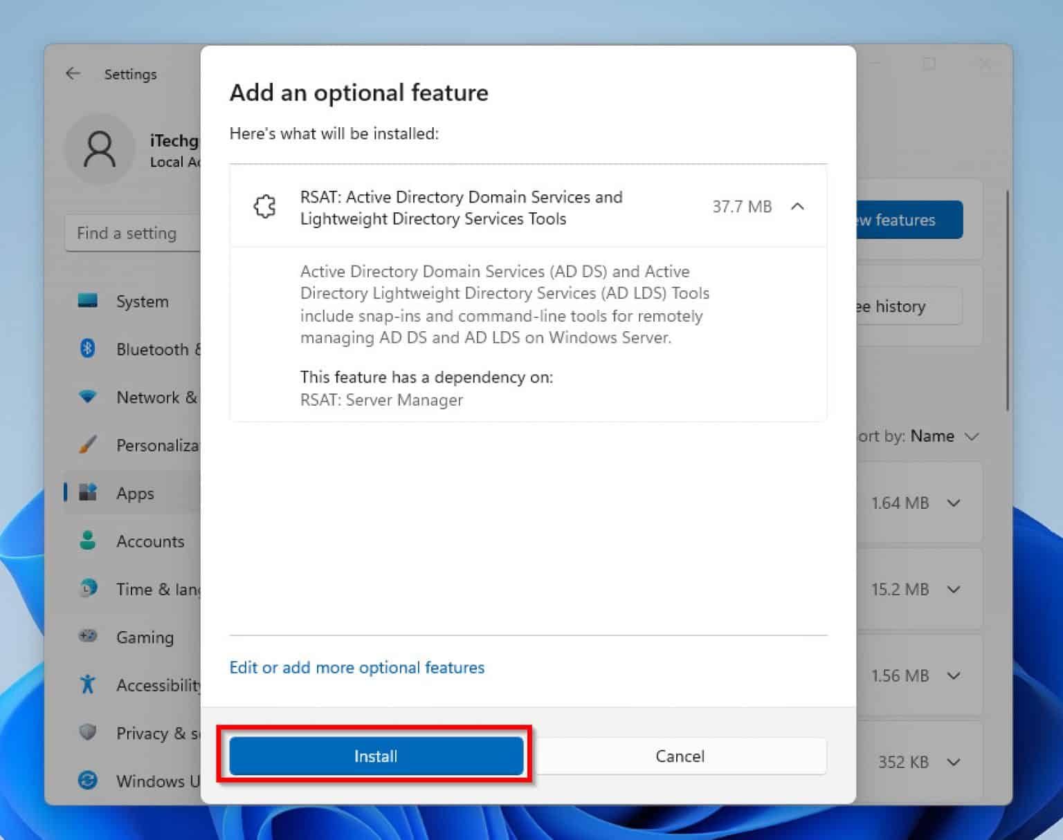Click Edit or add more optional features

tap(356, 667)
